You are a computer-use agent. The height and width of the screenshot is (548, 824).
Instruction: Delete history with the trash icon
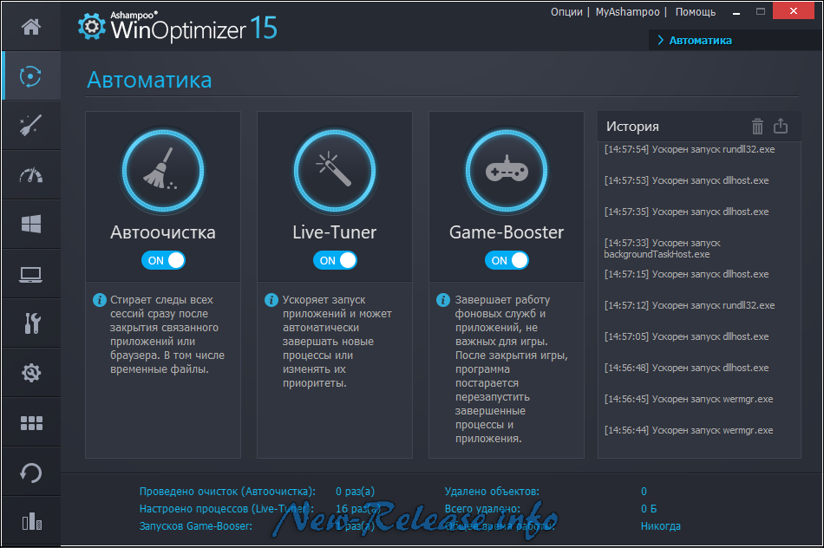coord(757,126)
